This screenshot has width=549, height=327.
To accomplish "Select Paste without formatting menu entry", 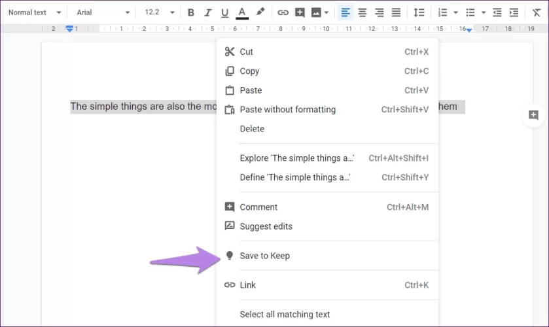I will (287, 110).
